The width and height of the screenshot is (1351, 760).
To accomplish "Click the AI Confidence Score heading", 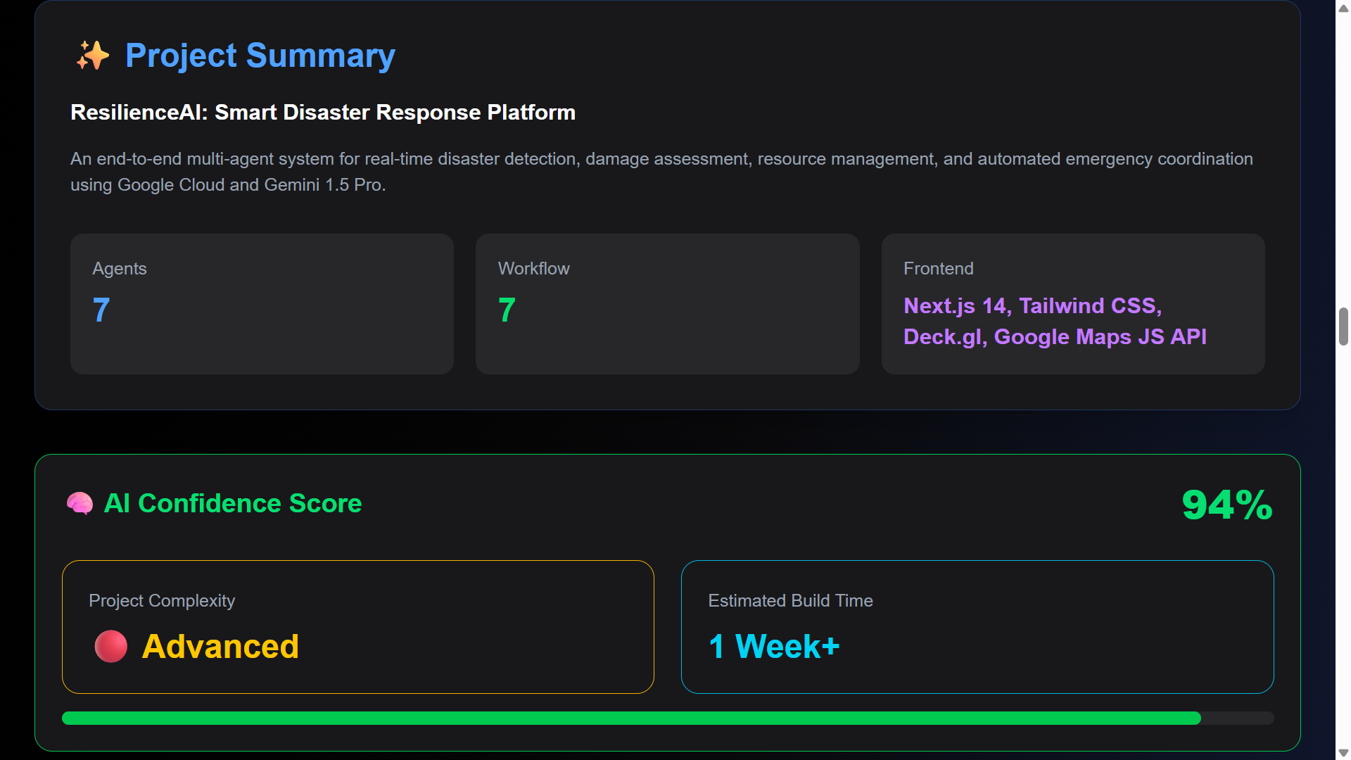I will 233,504.
